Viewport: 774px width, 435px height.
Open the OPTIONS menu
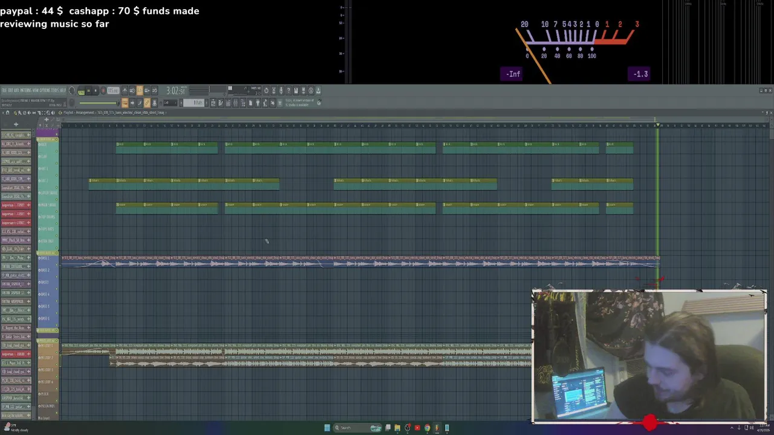point(45,90)
